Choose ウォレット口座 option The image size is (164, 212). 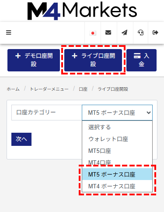(x=117, y=139)
